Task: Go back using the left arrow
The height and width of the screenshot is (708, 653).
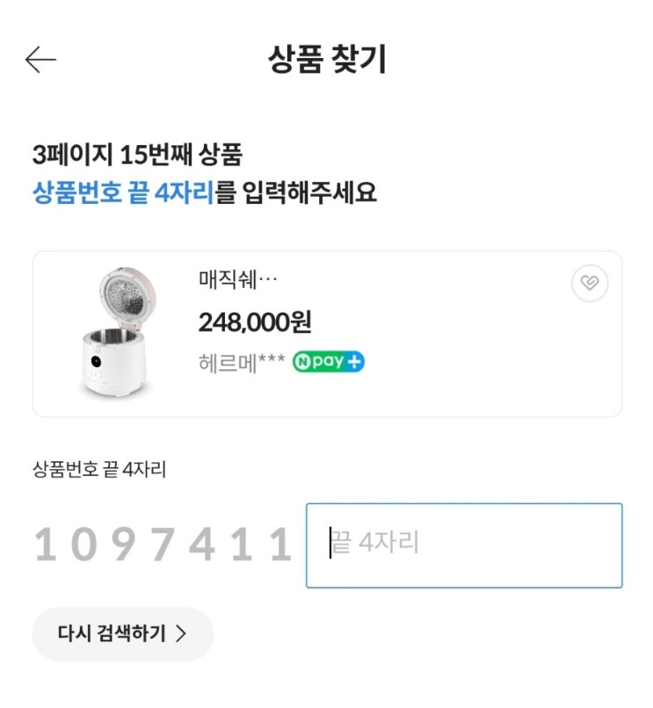Action: pyautogui.click(x=40, y=60)
